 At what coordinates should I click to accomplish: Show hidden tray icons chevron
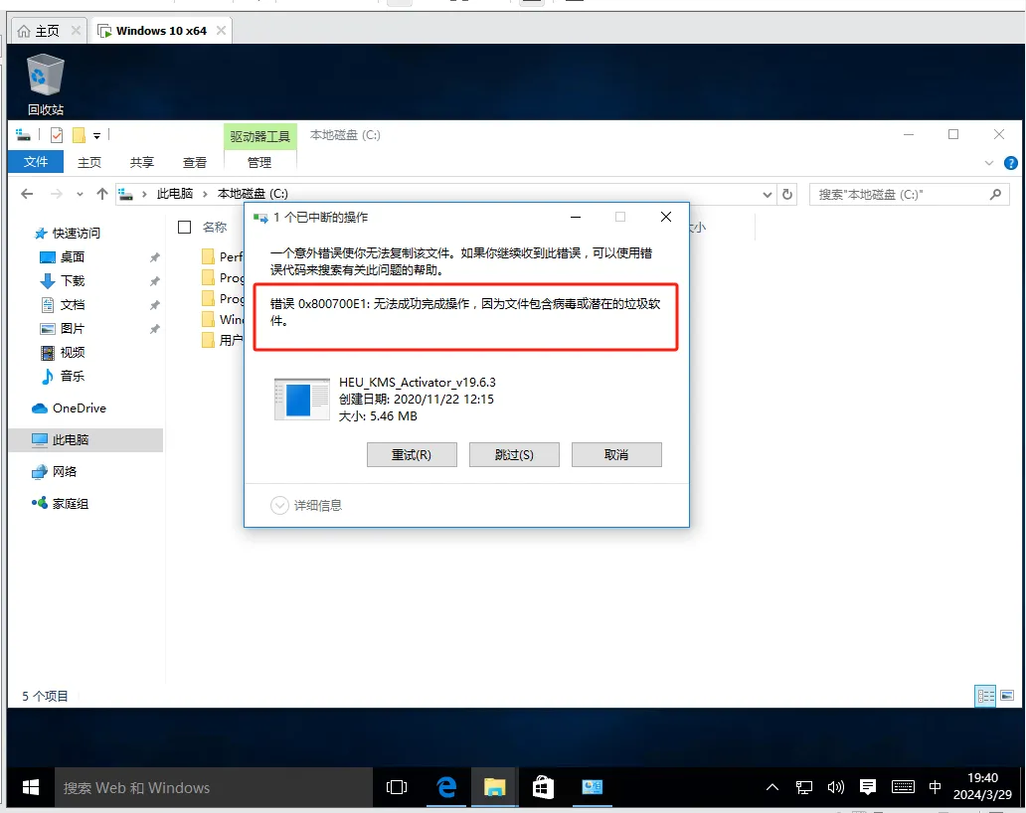point(772,787)
